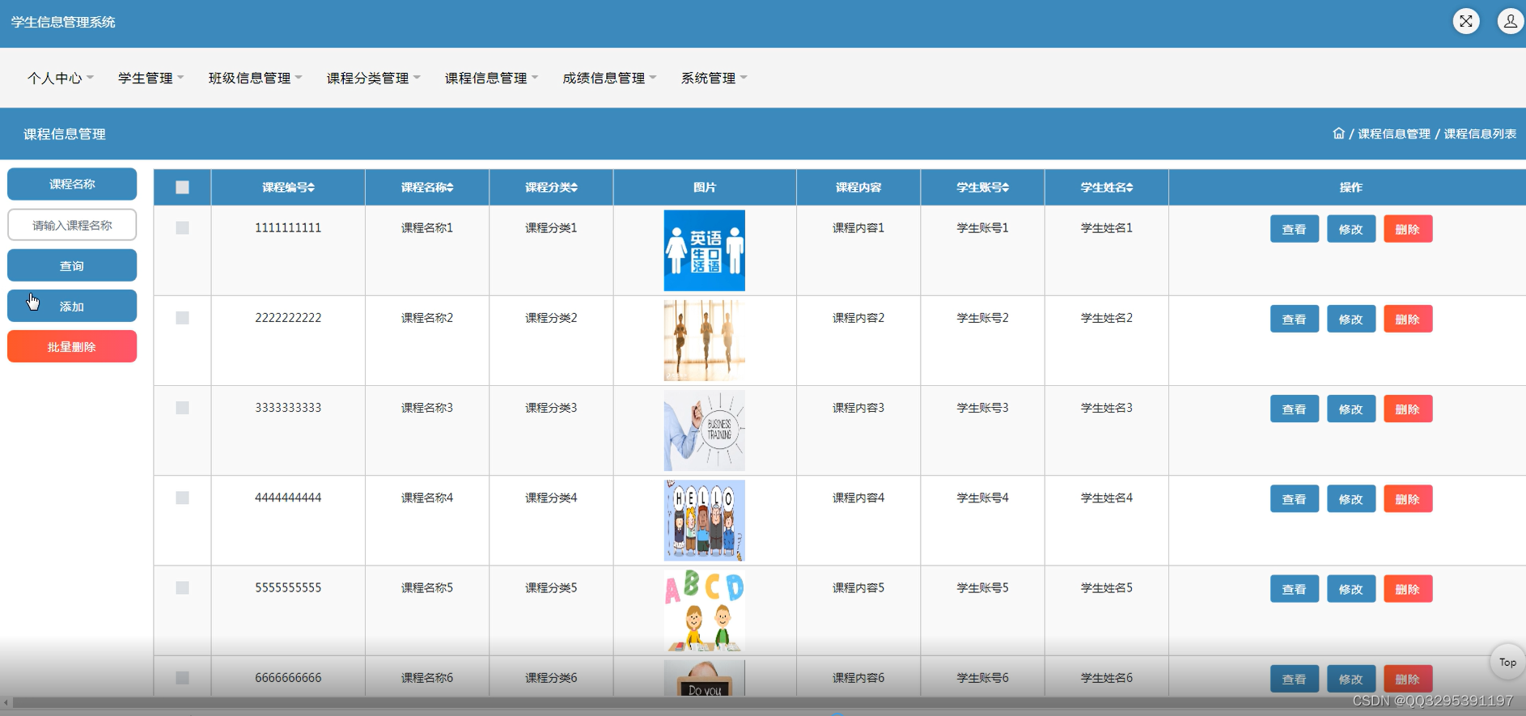Open the user profile icon
1526x716 pixels.
[1510, 21]
